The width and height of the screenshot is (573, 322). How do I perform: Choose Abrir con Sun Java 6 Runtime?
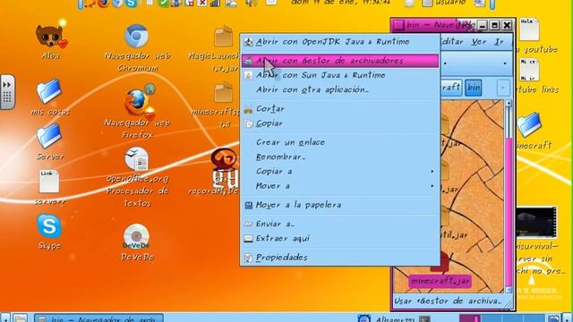340,75
